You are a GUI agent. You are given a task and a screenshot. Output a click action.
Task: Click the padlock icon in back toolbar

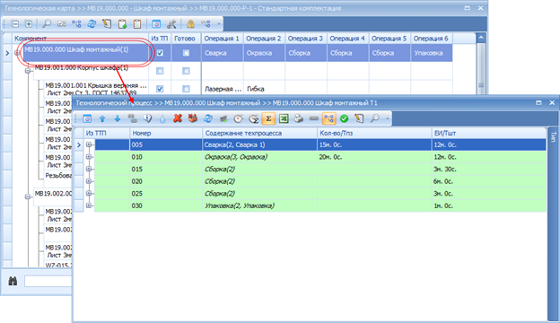pyautogui.click(x=190, y=24)
